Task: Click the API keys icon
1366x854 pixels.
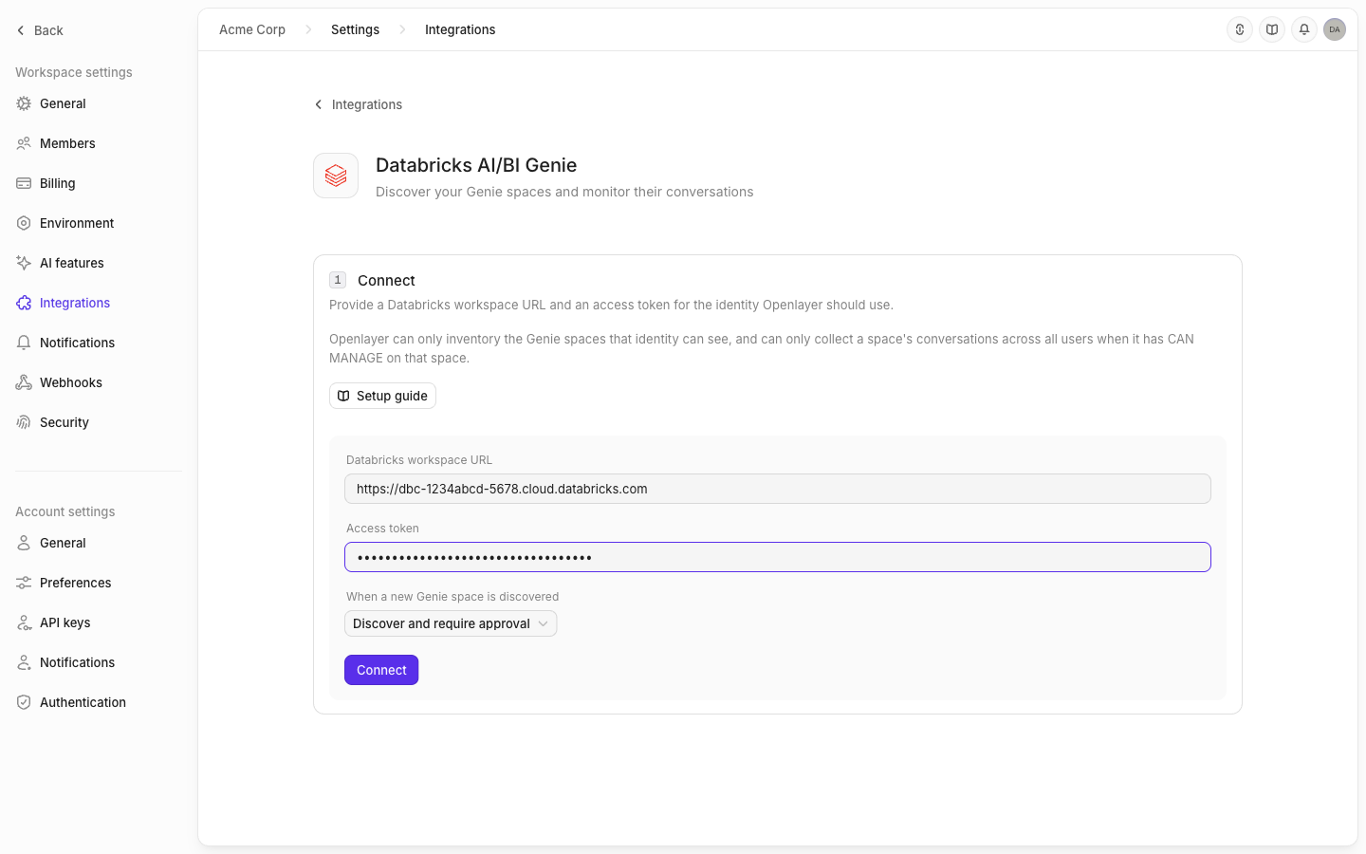Action: tap(24, 622)
